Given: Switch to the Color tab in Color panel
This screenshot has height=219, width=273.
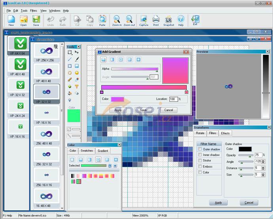Looking at the screenshot, I should [73, 151].
